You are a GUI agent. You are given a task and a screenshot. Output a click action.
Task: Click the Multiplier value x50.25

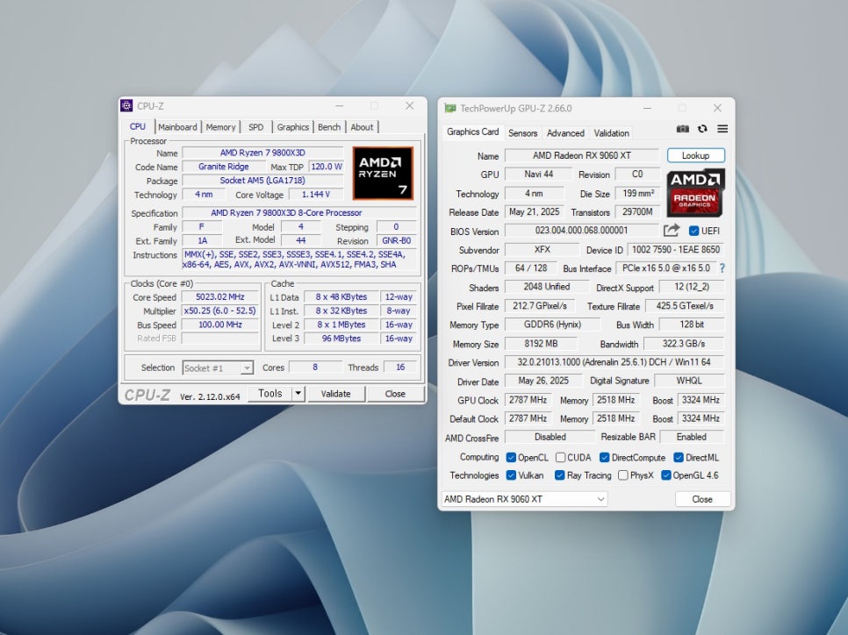[x=220, y=310]
